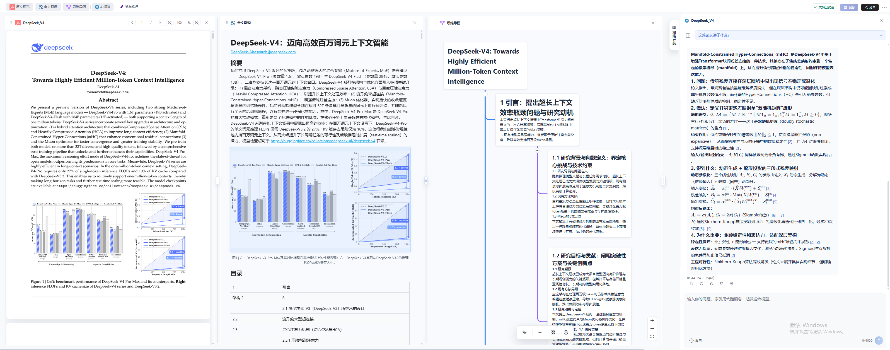890x350 pixels.
Task: Zoom in the mind map canvas
Action: click(652, 321)
